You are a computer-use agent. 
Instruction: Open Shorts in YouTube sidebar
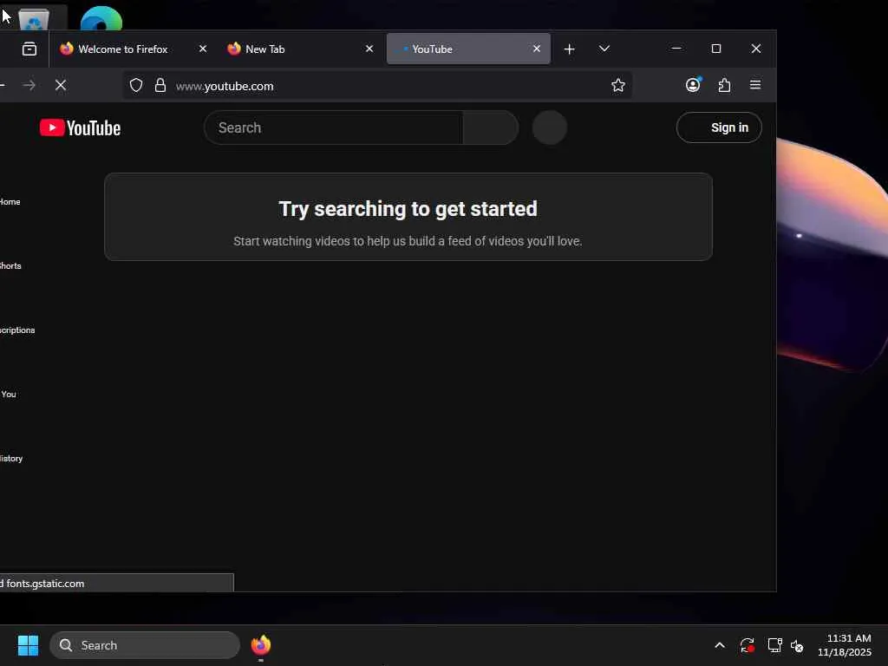(10, 265)
